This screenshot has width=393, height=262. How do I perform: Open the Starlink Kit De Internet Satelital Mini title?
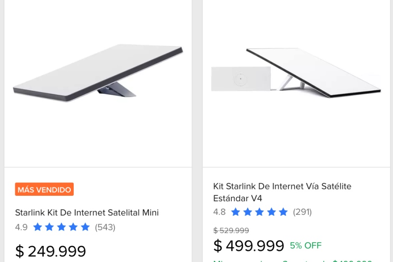[x=87, y=212]
